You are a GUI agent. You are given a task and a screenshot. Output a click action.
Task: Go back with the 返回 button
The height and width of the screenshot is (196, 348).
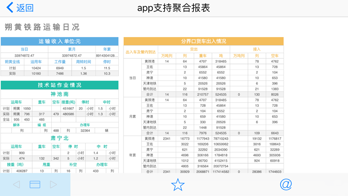[x=25, y=8]
